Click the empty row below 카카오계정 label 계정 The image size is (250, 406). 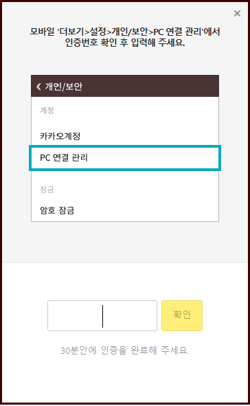[125, 122]
